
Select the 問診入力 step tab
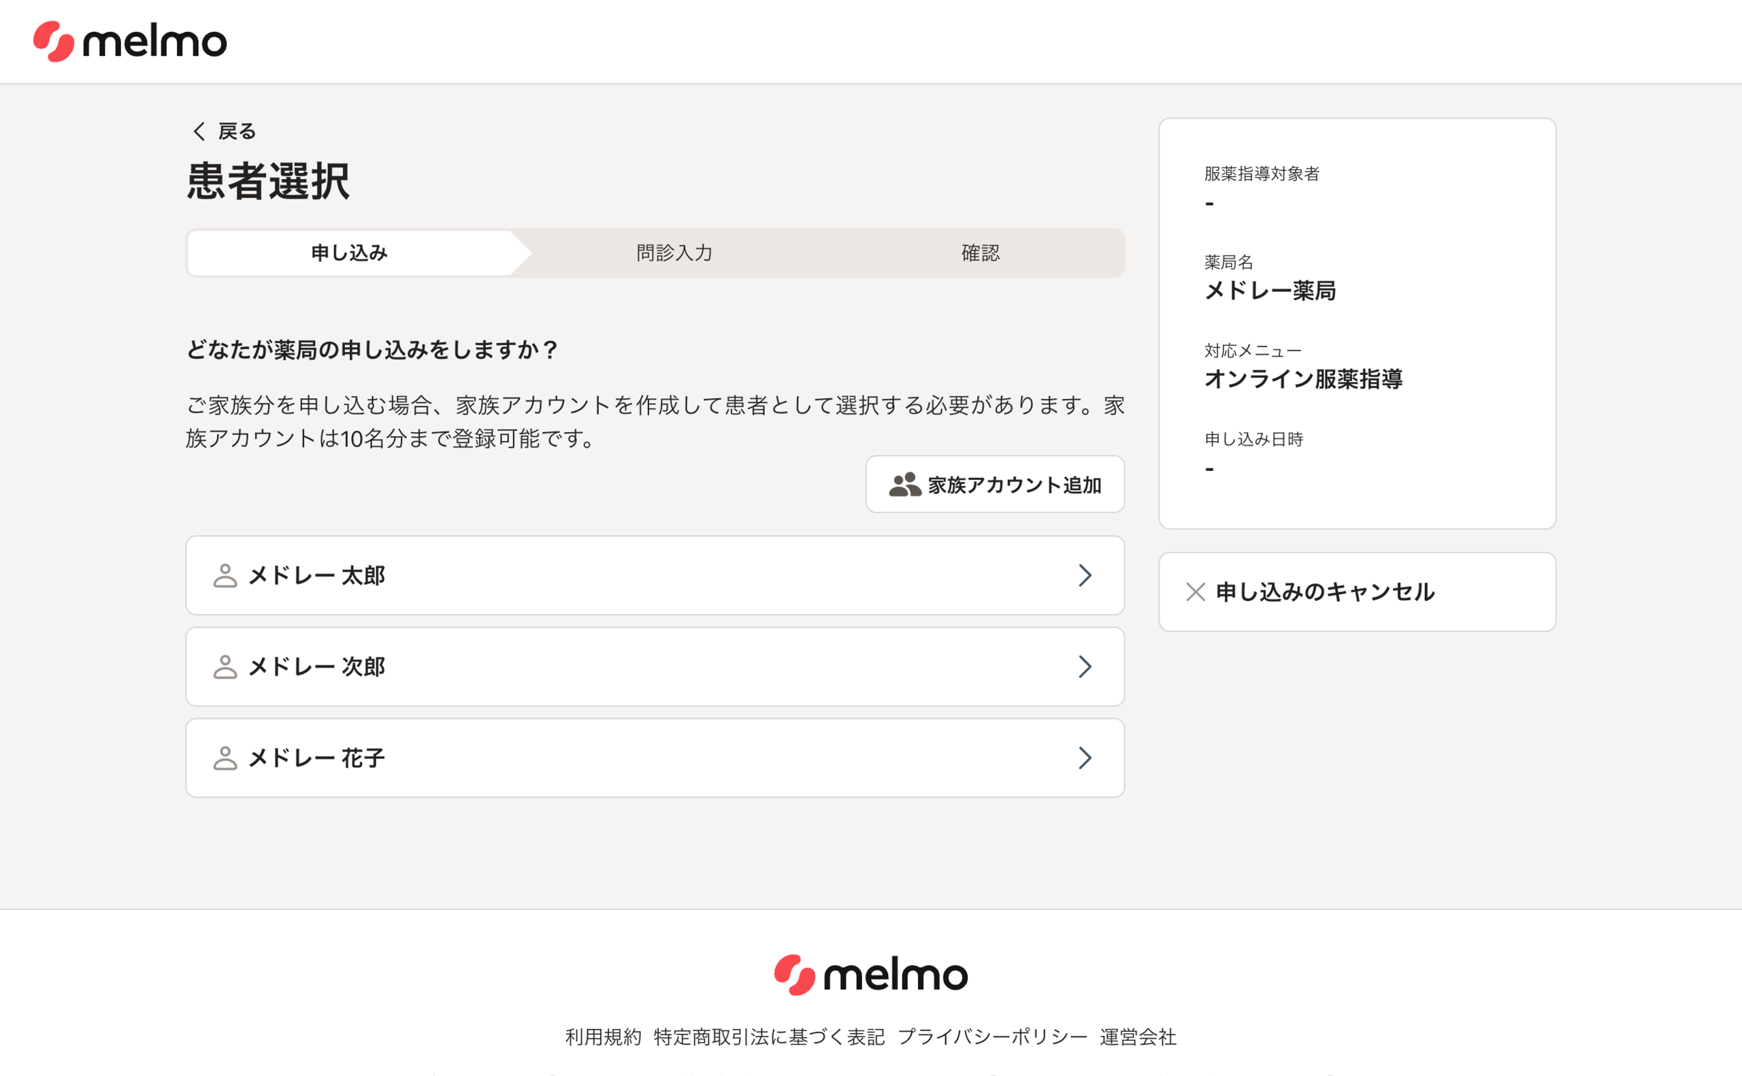[x=674, y=253]
